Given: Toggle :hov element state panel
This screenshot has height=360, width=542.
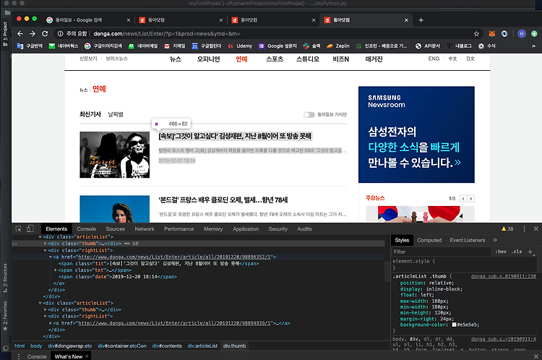Looking at the screenshot, I should click(501, 252).
